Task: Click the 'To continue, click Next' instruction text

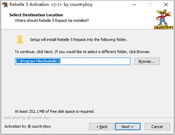Action: (82, 52)
